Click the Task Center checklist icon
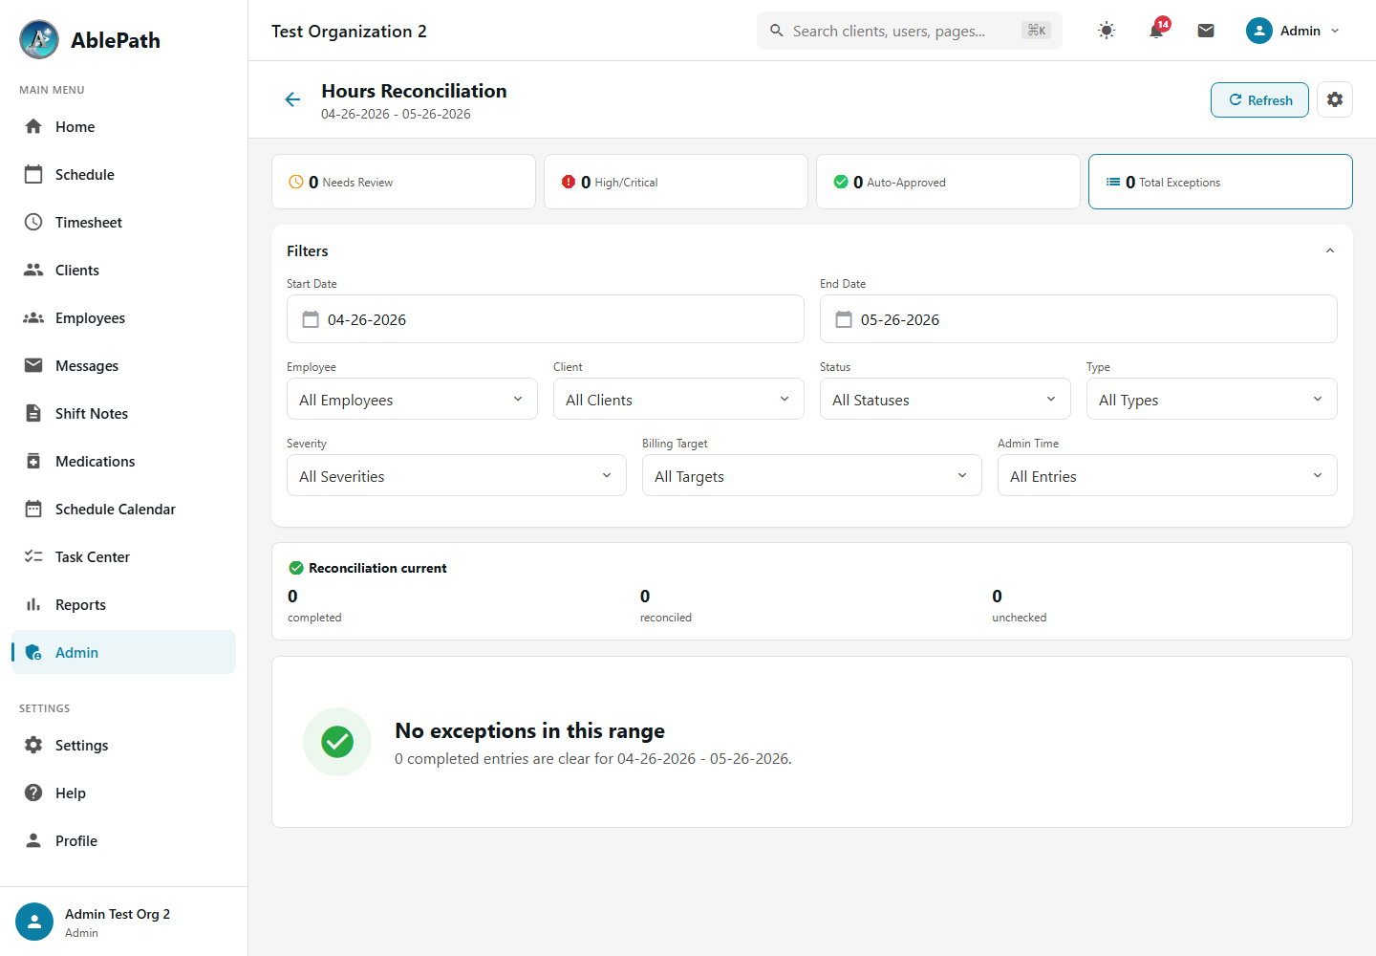The height and width of the screenshot is (956, 1376). [33, 556]
